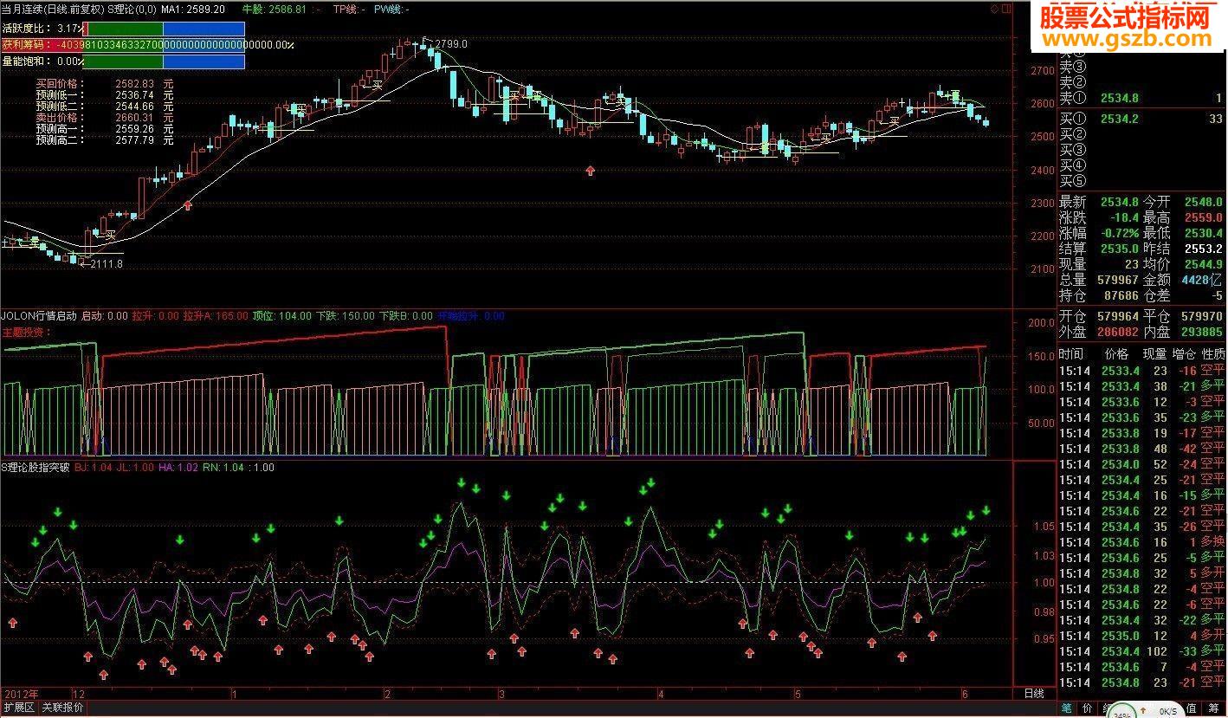Click the 持仓 value 87686
Image resolution: width=1228 pixels, height=718 pixels.
(x=1121, y=295)
